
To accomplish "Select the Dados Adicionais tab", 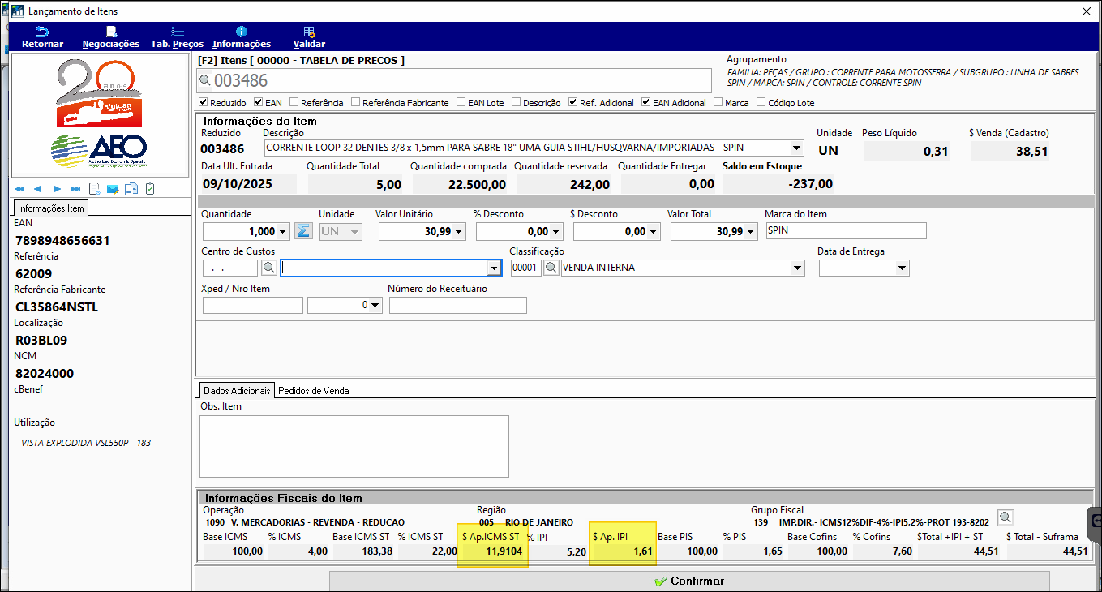I will 235,390.
